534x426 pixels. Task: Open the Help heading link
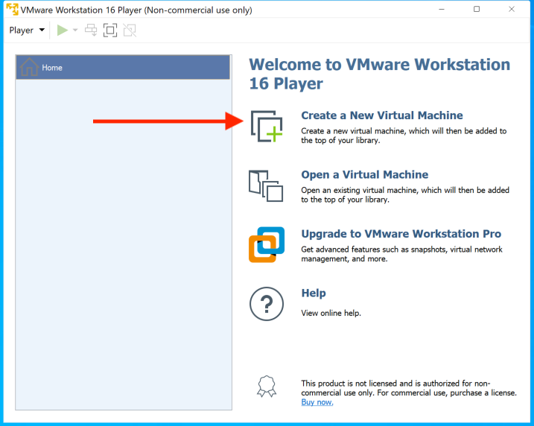point(313,293)
